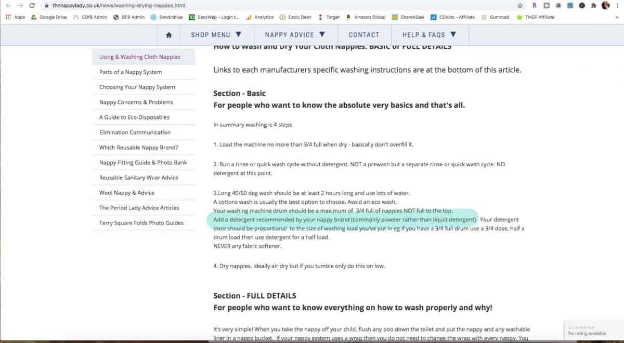Show more bookmarks with the overflow chevron
The image size is (624, 343).
tap(617, 17)
